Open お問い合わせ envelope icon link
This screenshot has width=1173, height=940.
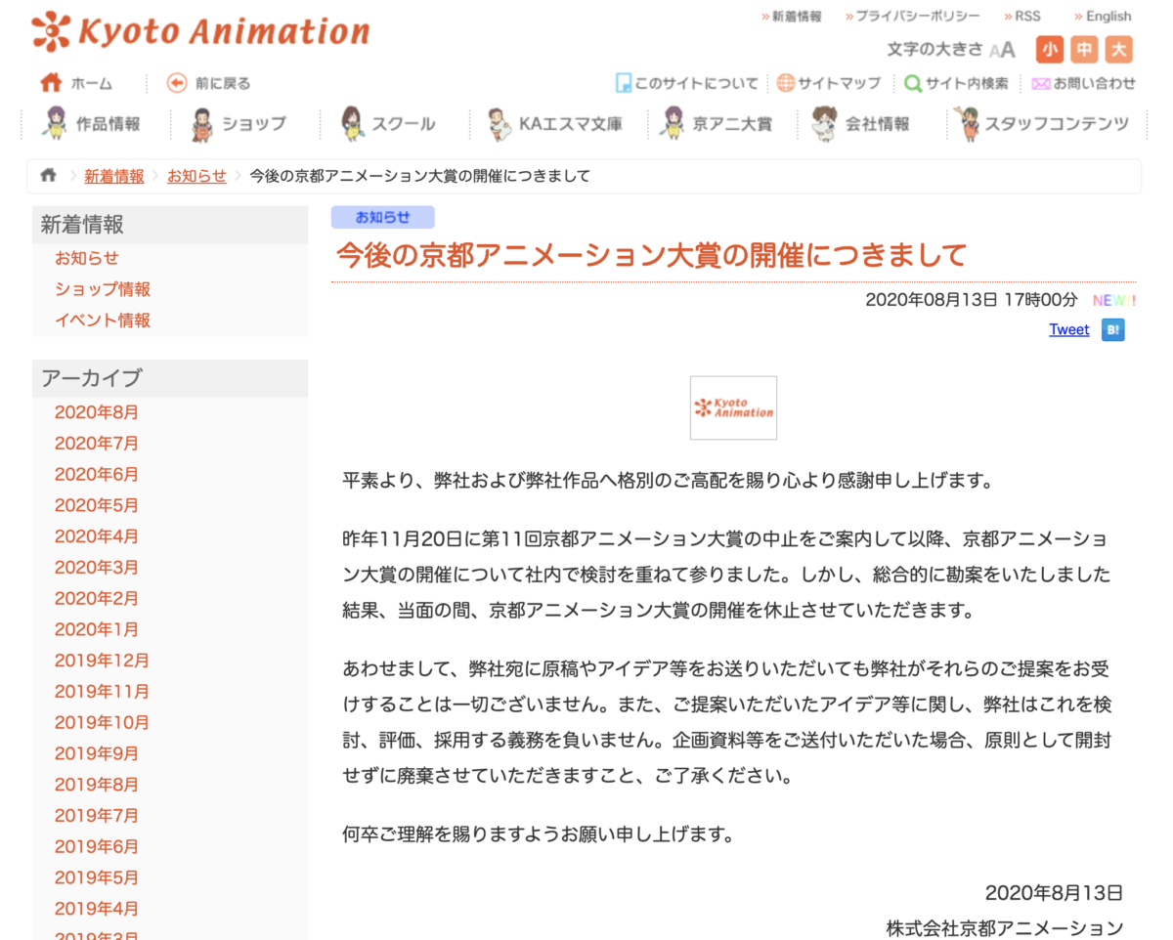pyautogui.click(x=1040, y=84)
